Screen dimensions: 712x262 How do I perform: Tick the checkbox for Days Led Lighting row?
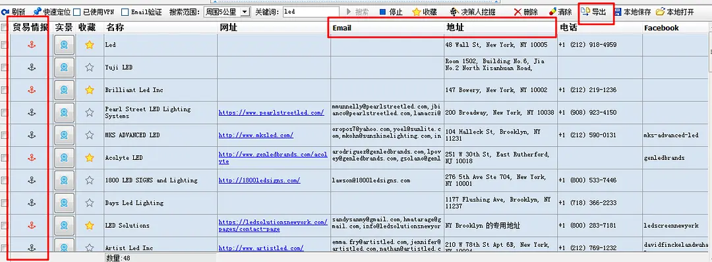(4, 203)
